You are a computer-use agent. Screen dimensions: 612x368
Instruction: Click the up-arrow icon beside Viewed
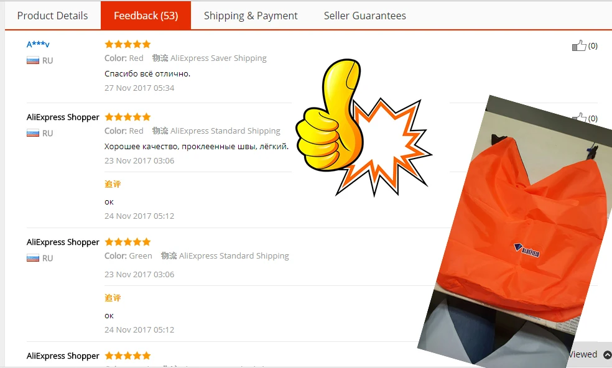click(x=607, y=354)
